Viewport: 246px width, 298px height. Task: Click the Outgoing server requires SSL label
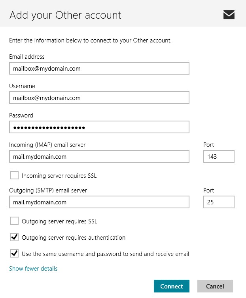59,221
